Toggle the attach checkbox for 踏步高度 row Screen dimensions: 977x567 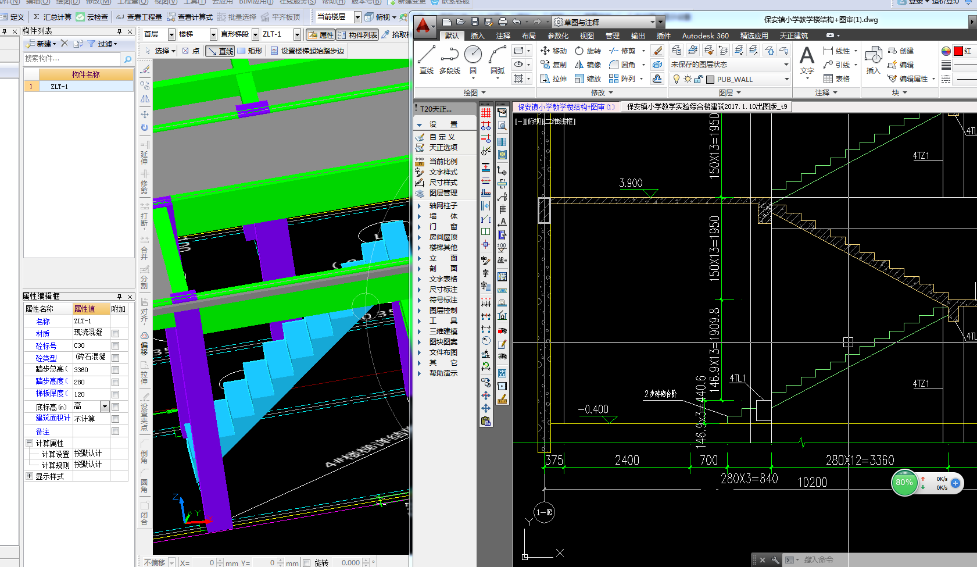point(115,382)
